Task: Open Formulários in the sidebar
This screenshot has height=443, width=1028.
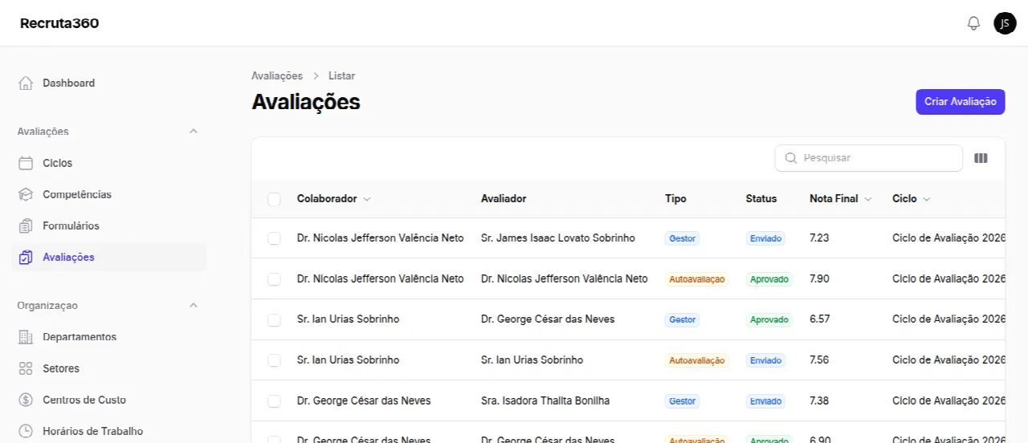Action: click(108, 226)
